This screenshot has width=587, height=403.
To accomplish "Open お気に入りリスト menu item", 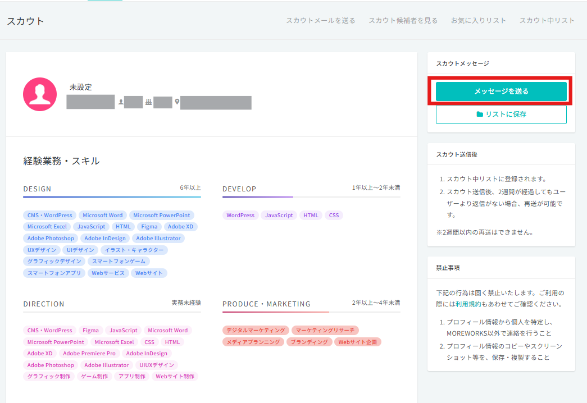I will (x=479, y=21).
